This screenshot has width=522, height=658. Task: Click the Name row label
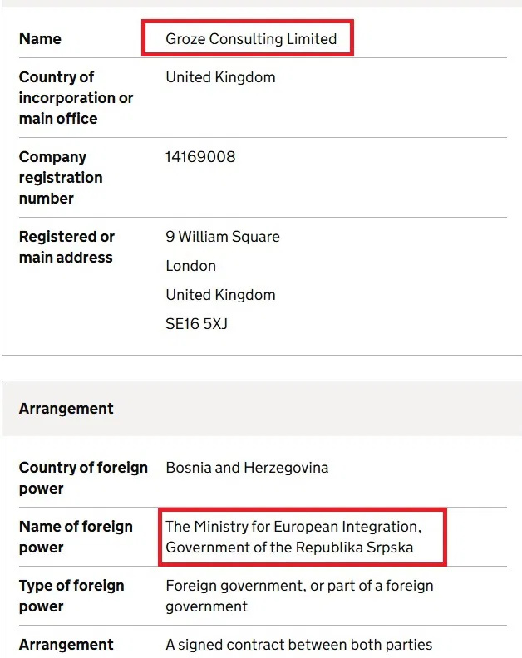click(x=40, y=39)
